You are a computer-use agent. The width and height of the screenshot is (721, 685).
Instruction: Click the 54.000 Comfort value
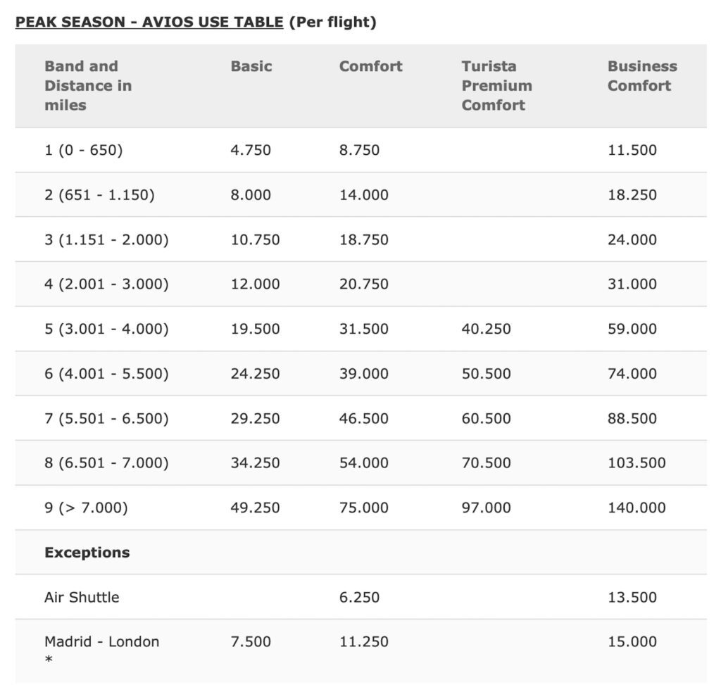click(x=364, y=463)
